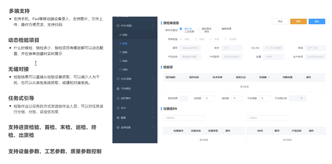Click the 项目编码 column header
The height and width of the screenshot is (164, 332).
coord(175,77)
